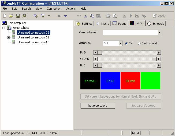The width and height of the screenshot is (175, 136).
Task: Select the Background radio button
Action: tap(139, 43)
